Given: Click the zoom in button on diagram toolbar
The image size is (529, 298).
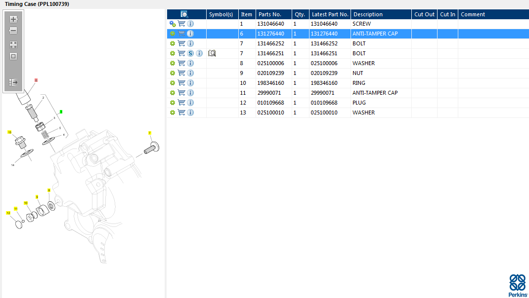Looking at the screenshot, I should point(13,19).
